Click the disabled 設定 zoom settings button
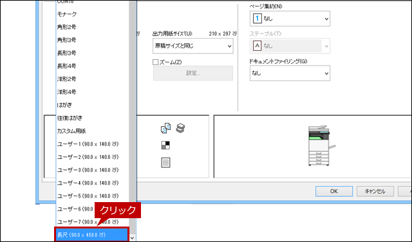Viewport: 412px width, 242px height. click(x=193, y=73)
